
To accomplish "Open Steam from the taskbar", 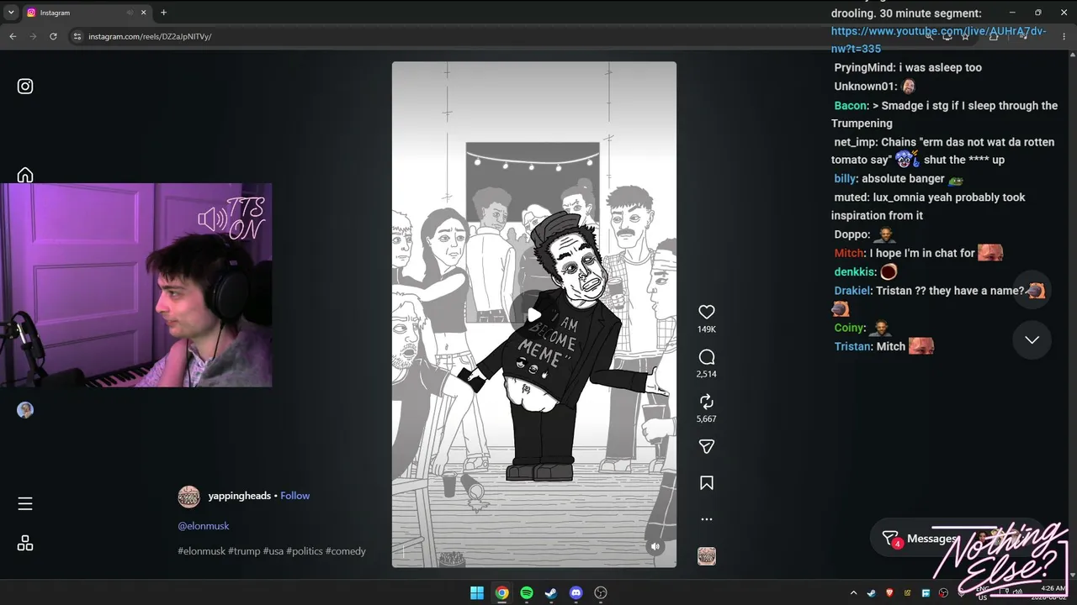I will click(551, 593).
